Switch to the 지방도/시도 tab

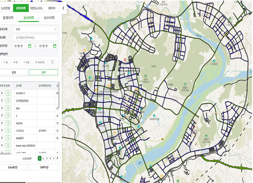click(x=36, y=8)
